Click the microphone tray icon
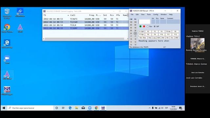The height and width of the screenshot is (118, 210). [153, 108]
